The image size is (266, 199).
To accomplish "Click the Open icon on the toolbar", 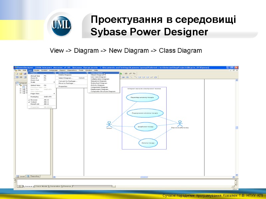I will 21,74.
